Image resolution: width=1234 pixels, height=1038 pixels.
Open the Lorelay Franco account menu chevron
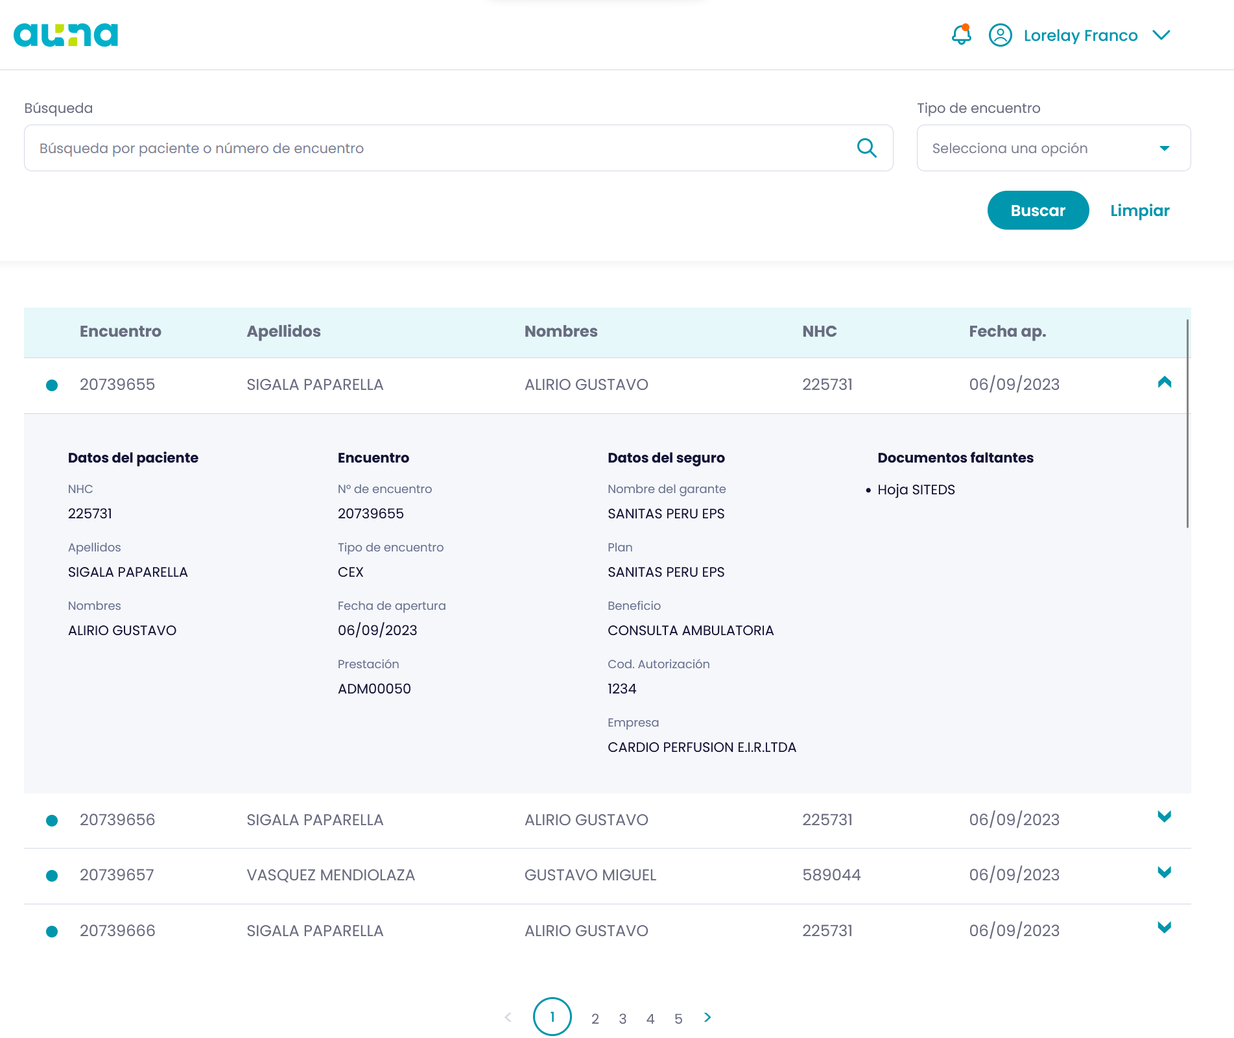click(x=1161, y=35)
